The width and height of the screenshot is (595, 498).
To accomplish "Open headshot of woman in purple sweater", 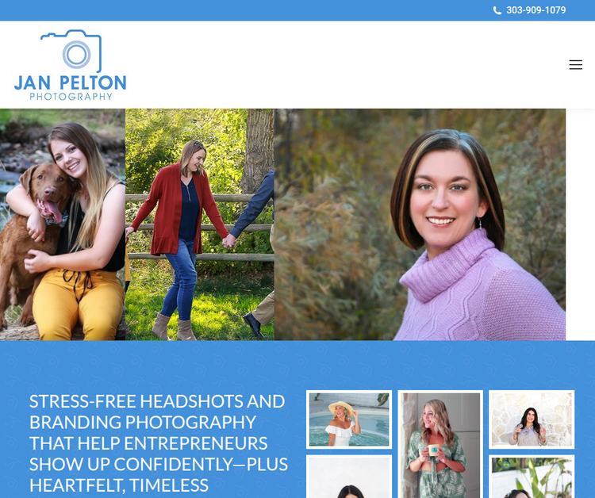I will (x=420, y=224).
